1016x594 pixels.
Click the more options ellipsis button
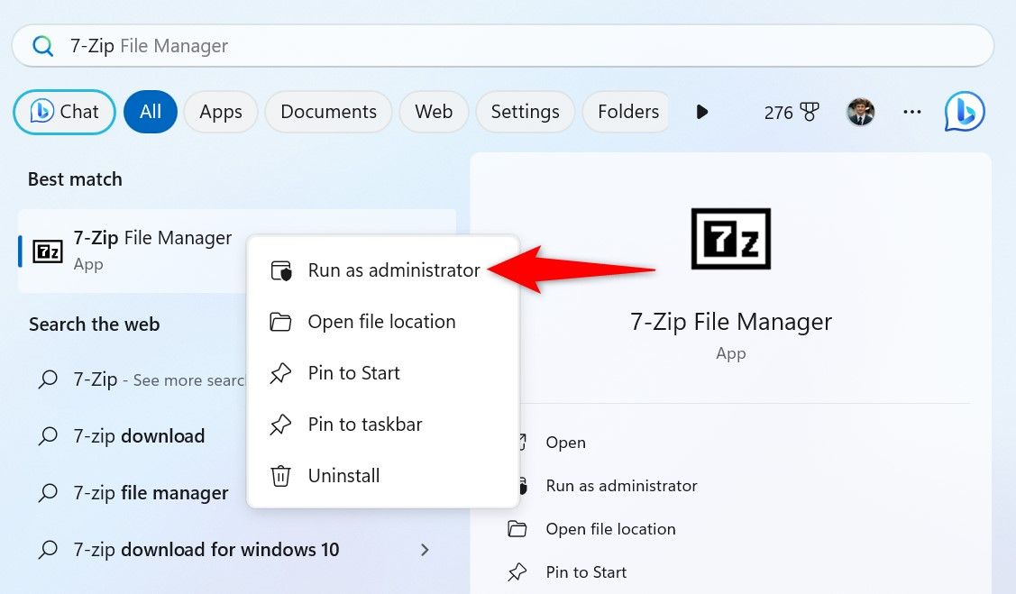click(912, 112)
